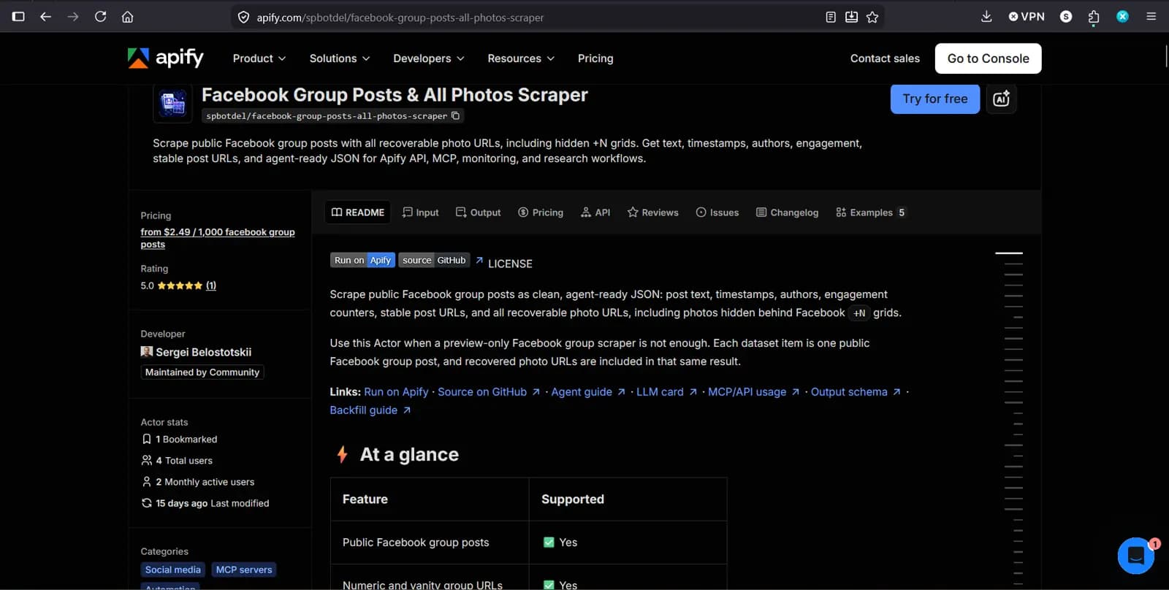Go to the browser home icon
The width and height of the screenshot is (1169, 590).
pyautogui.click(x=128, y=17)
